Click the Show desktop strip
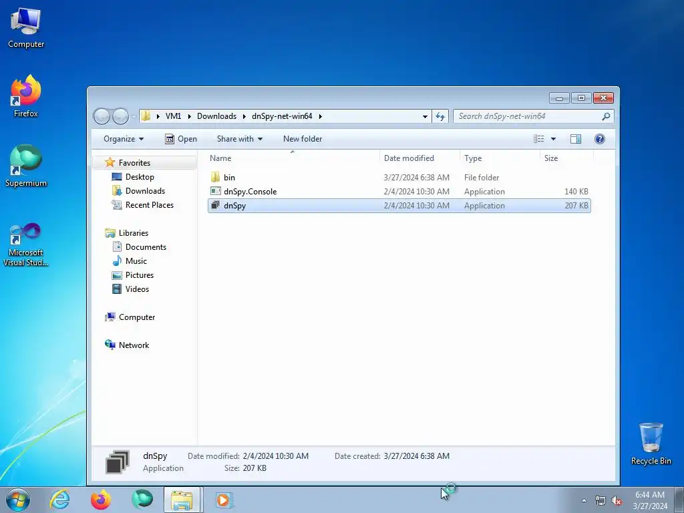This screenshot has width=684, height=513. [679, 500]
